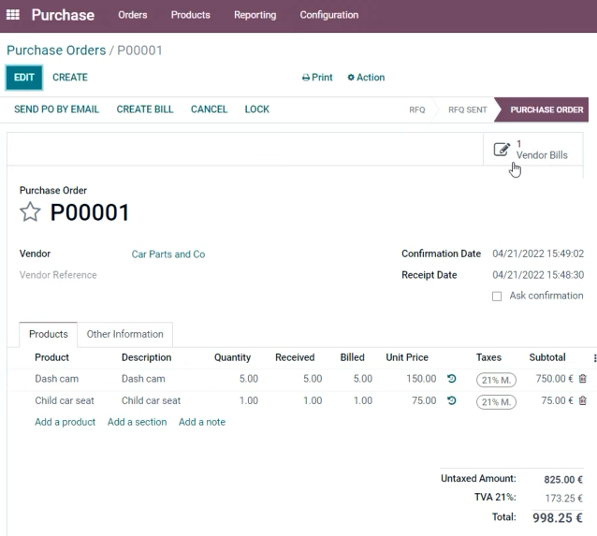Screen dimensions: 597x536
Task: Open vendor Car Parts and Co
Action: (x=168, y=254)
